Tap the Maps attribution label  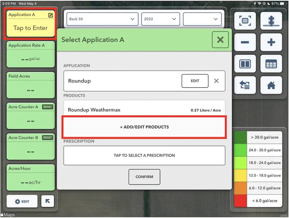pyautogui.click(x=8, y=215)
